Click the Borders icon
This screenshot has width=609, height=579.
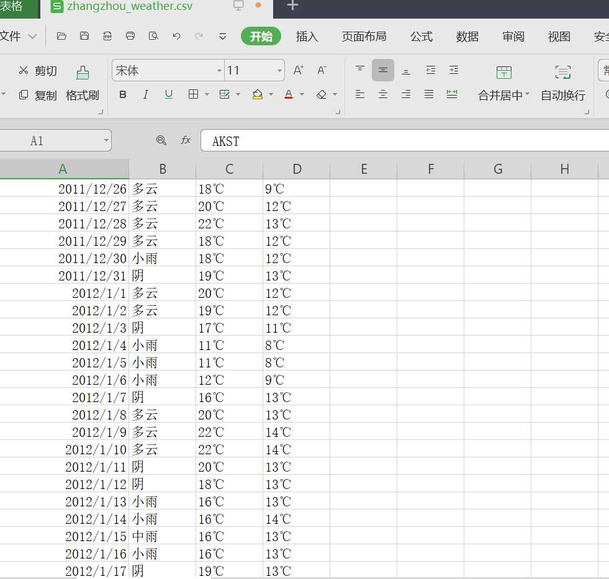(x=193, y=94)
